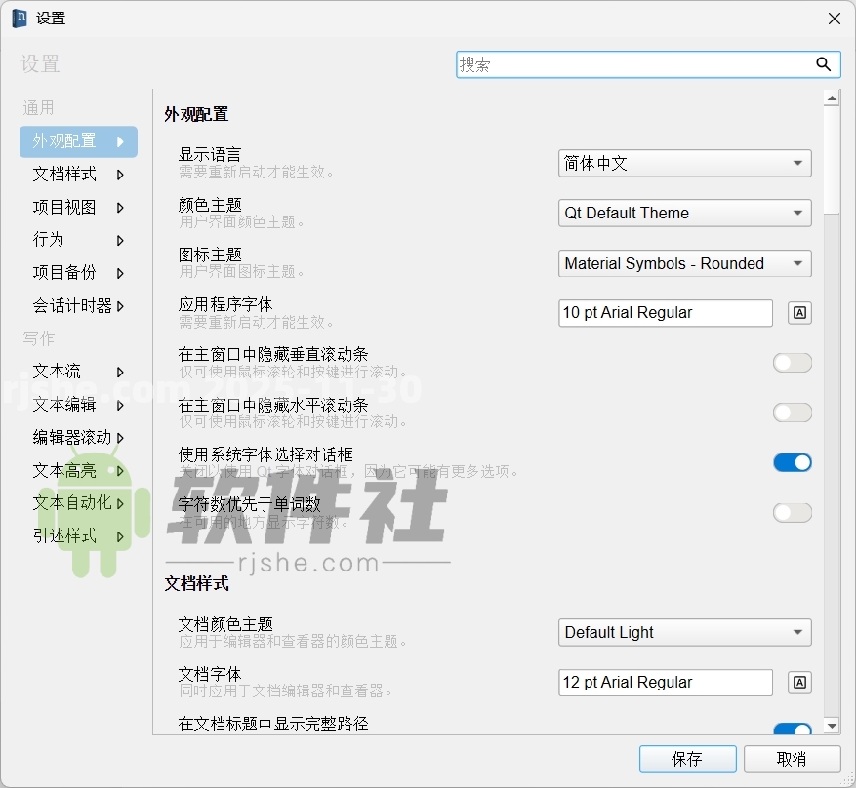856x788 pixels.
Task: Click the down arrow on the scrollbar
Action: pos(832,725)
